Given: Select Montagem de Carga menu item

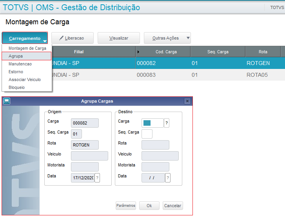Looking at the screenshot, I should tap(27, 48).
